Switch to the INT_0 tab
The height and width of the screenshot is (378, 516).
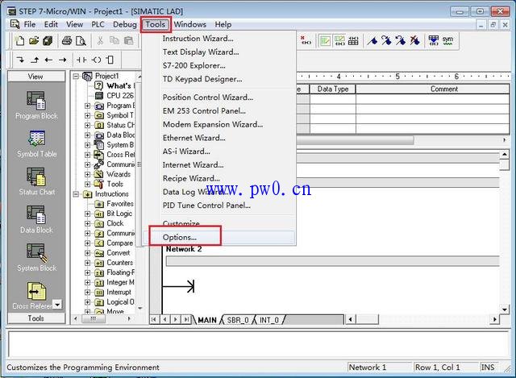click(268, 320)
